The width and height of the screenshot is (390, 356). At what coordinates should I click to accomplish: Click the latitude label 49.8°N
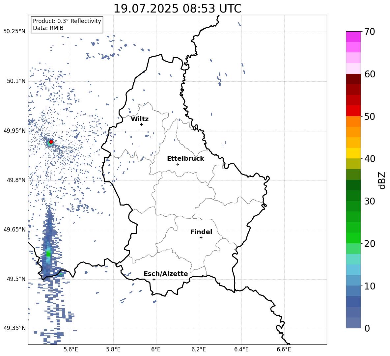pos(16,180)
